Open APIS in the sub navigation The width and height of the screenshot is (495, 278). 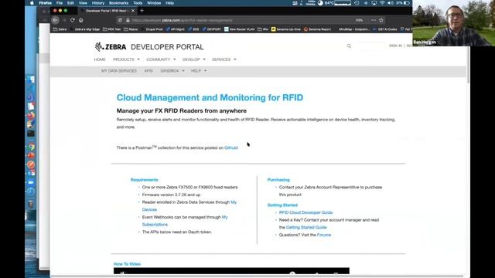148,70
